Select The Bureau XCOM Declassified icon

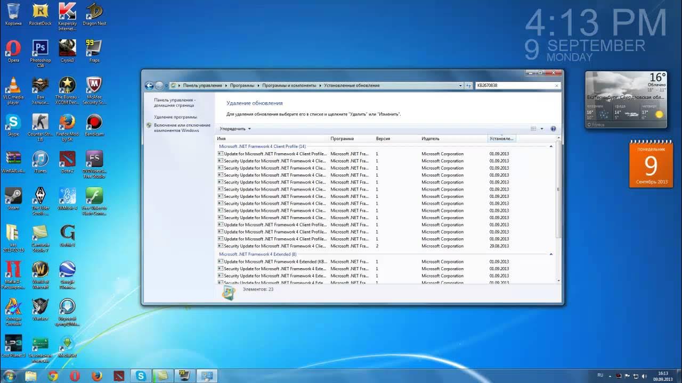[67, 90]
